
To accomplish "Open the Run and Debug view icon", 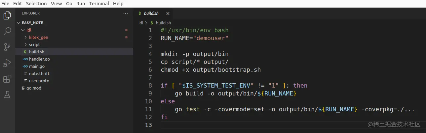I will pyautogui.click(x=7, y=63).
